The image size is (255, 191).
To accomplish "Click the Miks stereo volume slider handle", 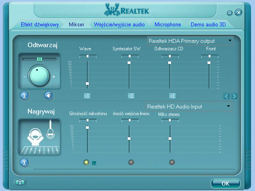I will point(170,139).
